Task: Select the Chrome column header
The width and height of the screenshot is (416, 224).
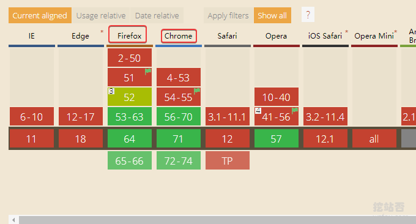Action: pyautogui.click(x=179, y=36)
